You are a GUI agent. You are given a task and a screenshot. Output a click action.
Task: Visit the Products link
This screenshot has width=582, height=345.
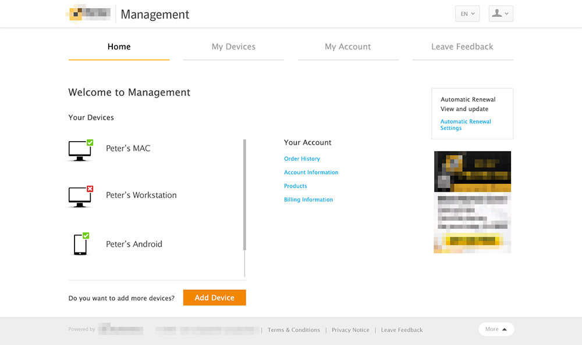pos(295,186)
